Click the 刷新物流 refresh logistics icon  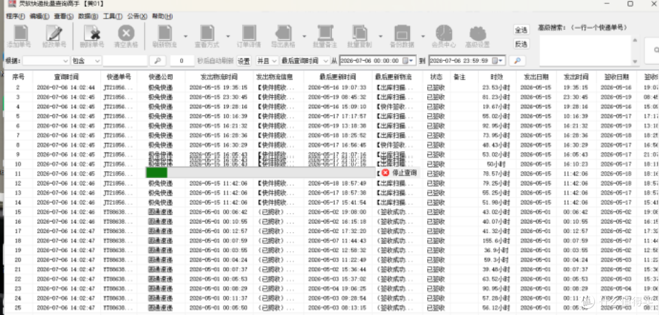coord(164,33)
